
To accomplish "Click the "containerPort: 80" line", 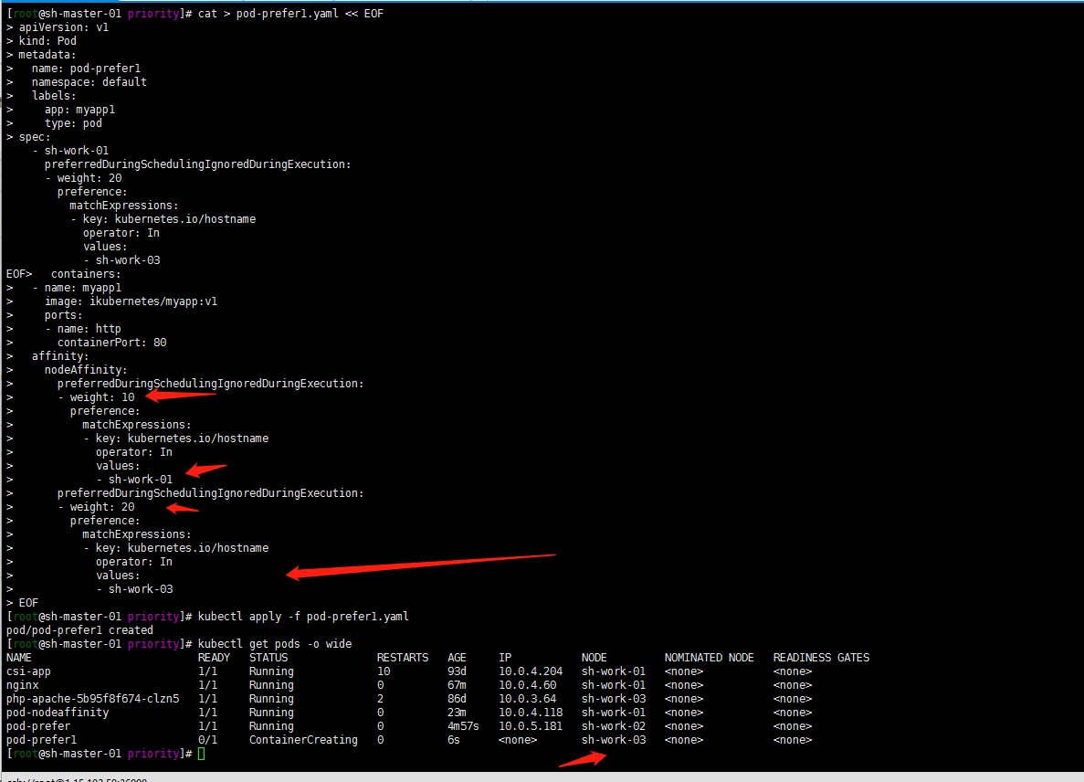I will pyautogui.click(x=112, y=343).
